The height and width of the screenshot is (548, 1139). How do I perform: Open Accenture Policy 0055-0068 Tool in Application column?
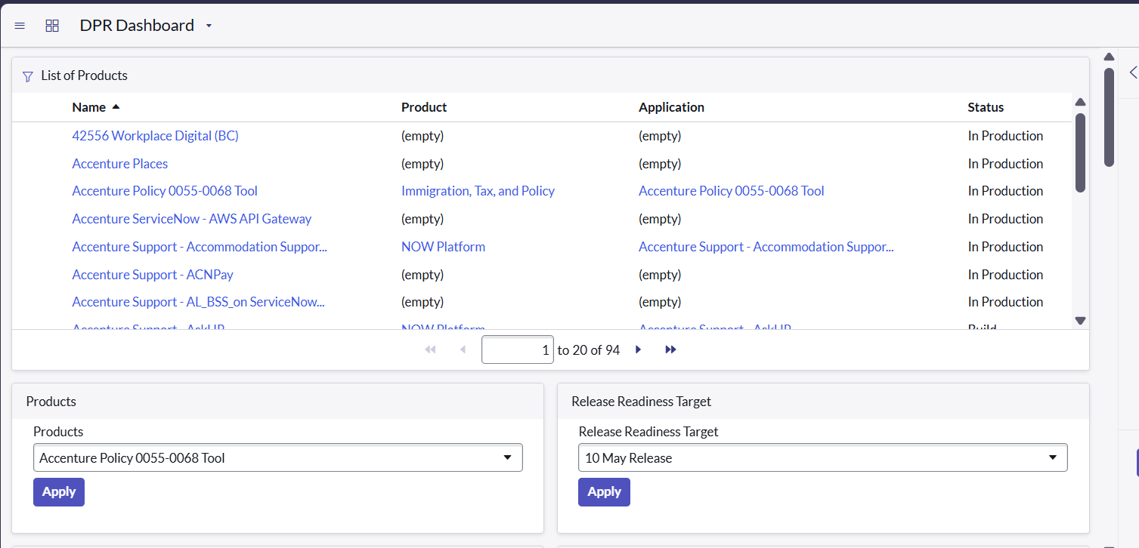(732, 191)
